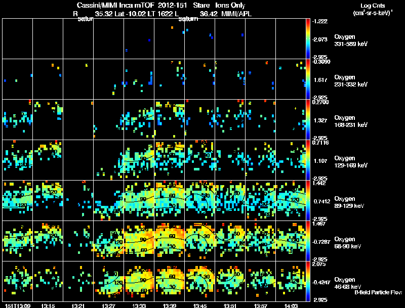Open the Oxygen 231-332 keV panel at 13:27
The image size is (405, 308).
tap(108, 79)
